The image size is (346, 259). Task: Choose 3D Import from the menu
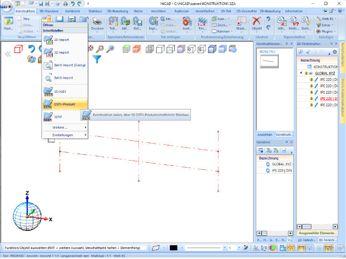(65, 52)
